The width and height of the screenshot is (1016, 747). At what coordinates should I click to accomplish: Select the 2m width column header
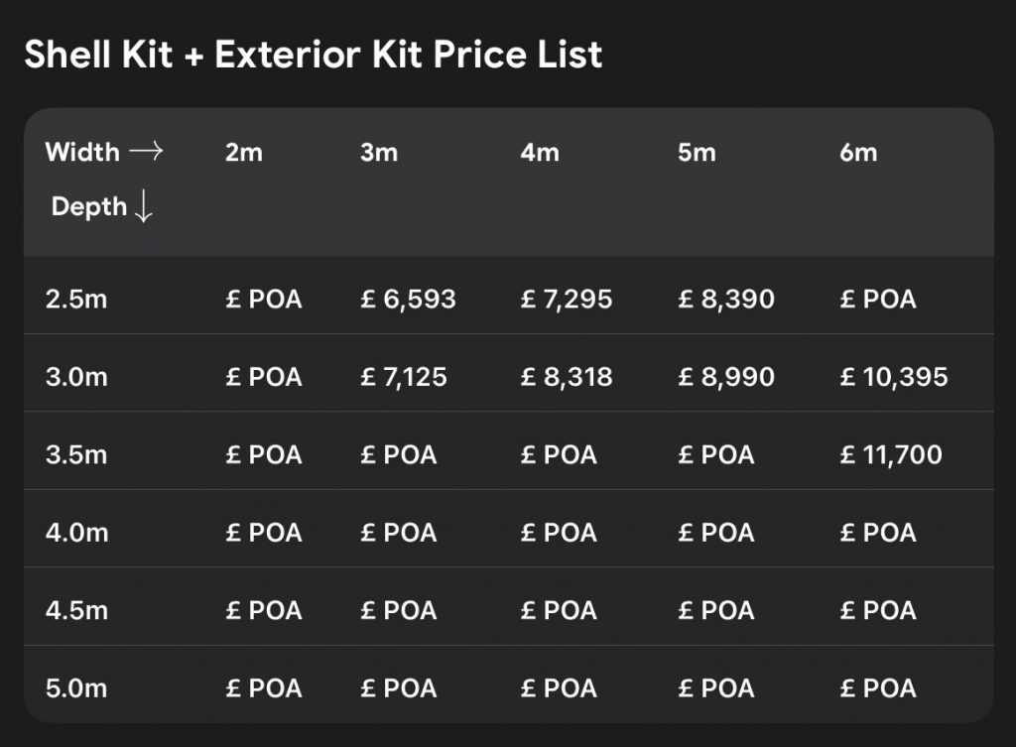coord(244,153)
